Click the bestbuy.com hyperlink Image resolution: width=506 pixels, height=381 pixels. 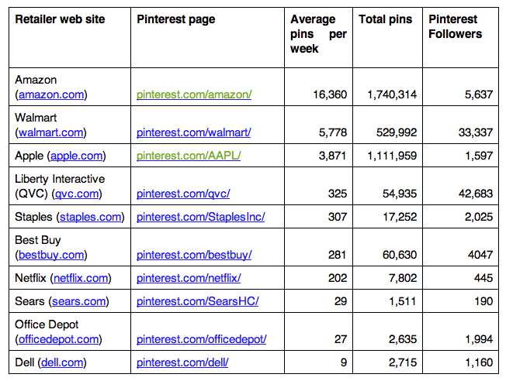51,254
